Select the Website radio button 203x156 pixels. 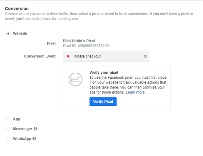point(8,34)
